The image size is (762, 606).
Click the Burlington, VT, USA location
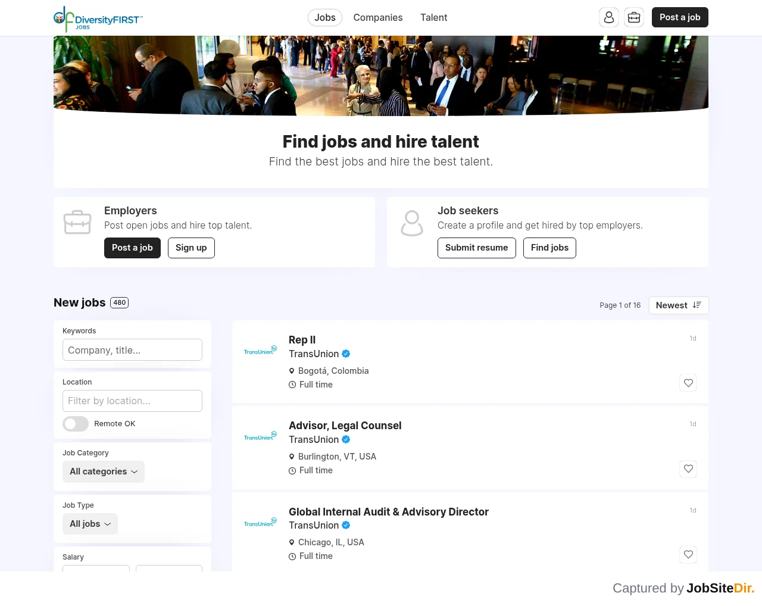(x=337, y=457)
